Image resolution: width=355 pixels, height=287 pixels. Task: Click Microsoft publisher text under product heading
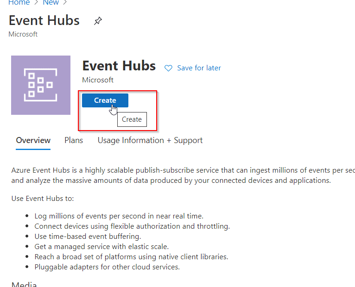(98, 80)
